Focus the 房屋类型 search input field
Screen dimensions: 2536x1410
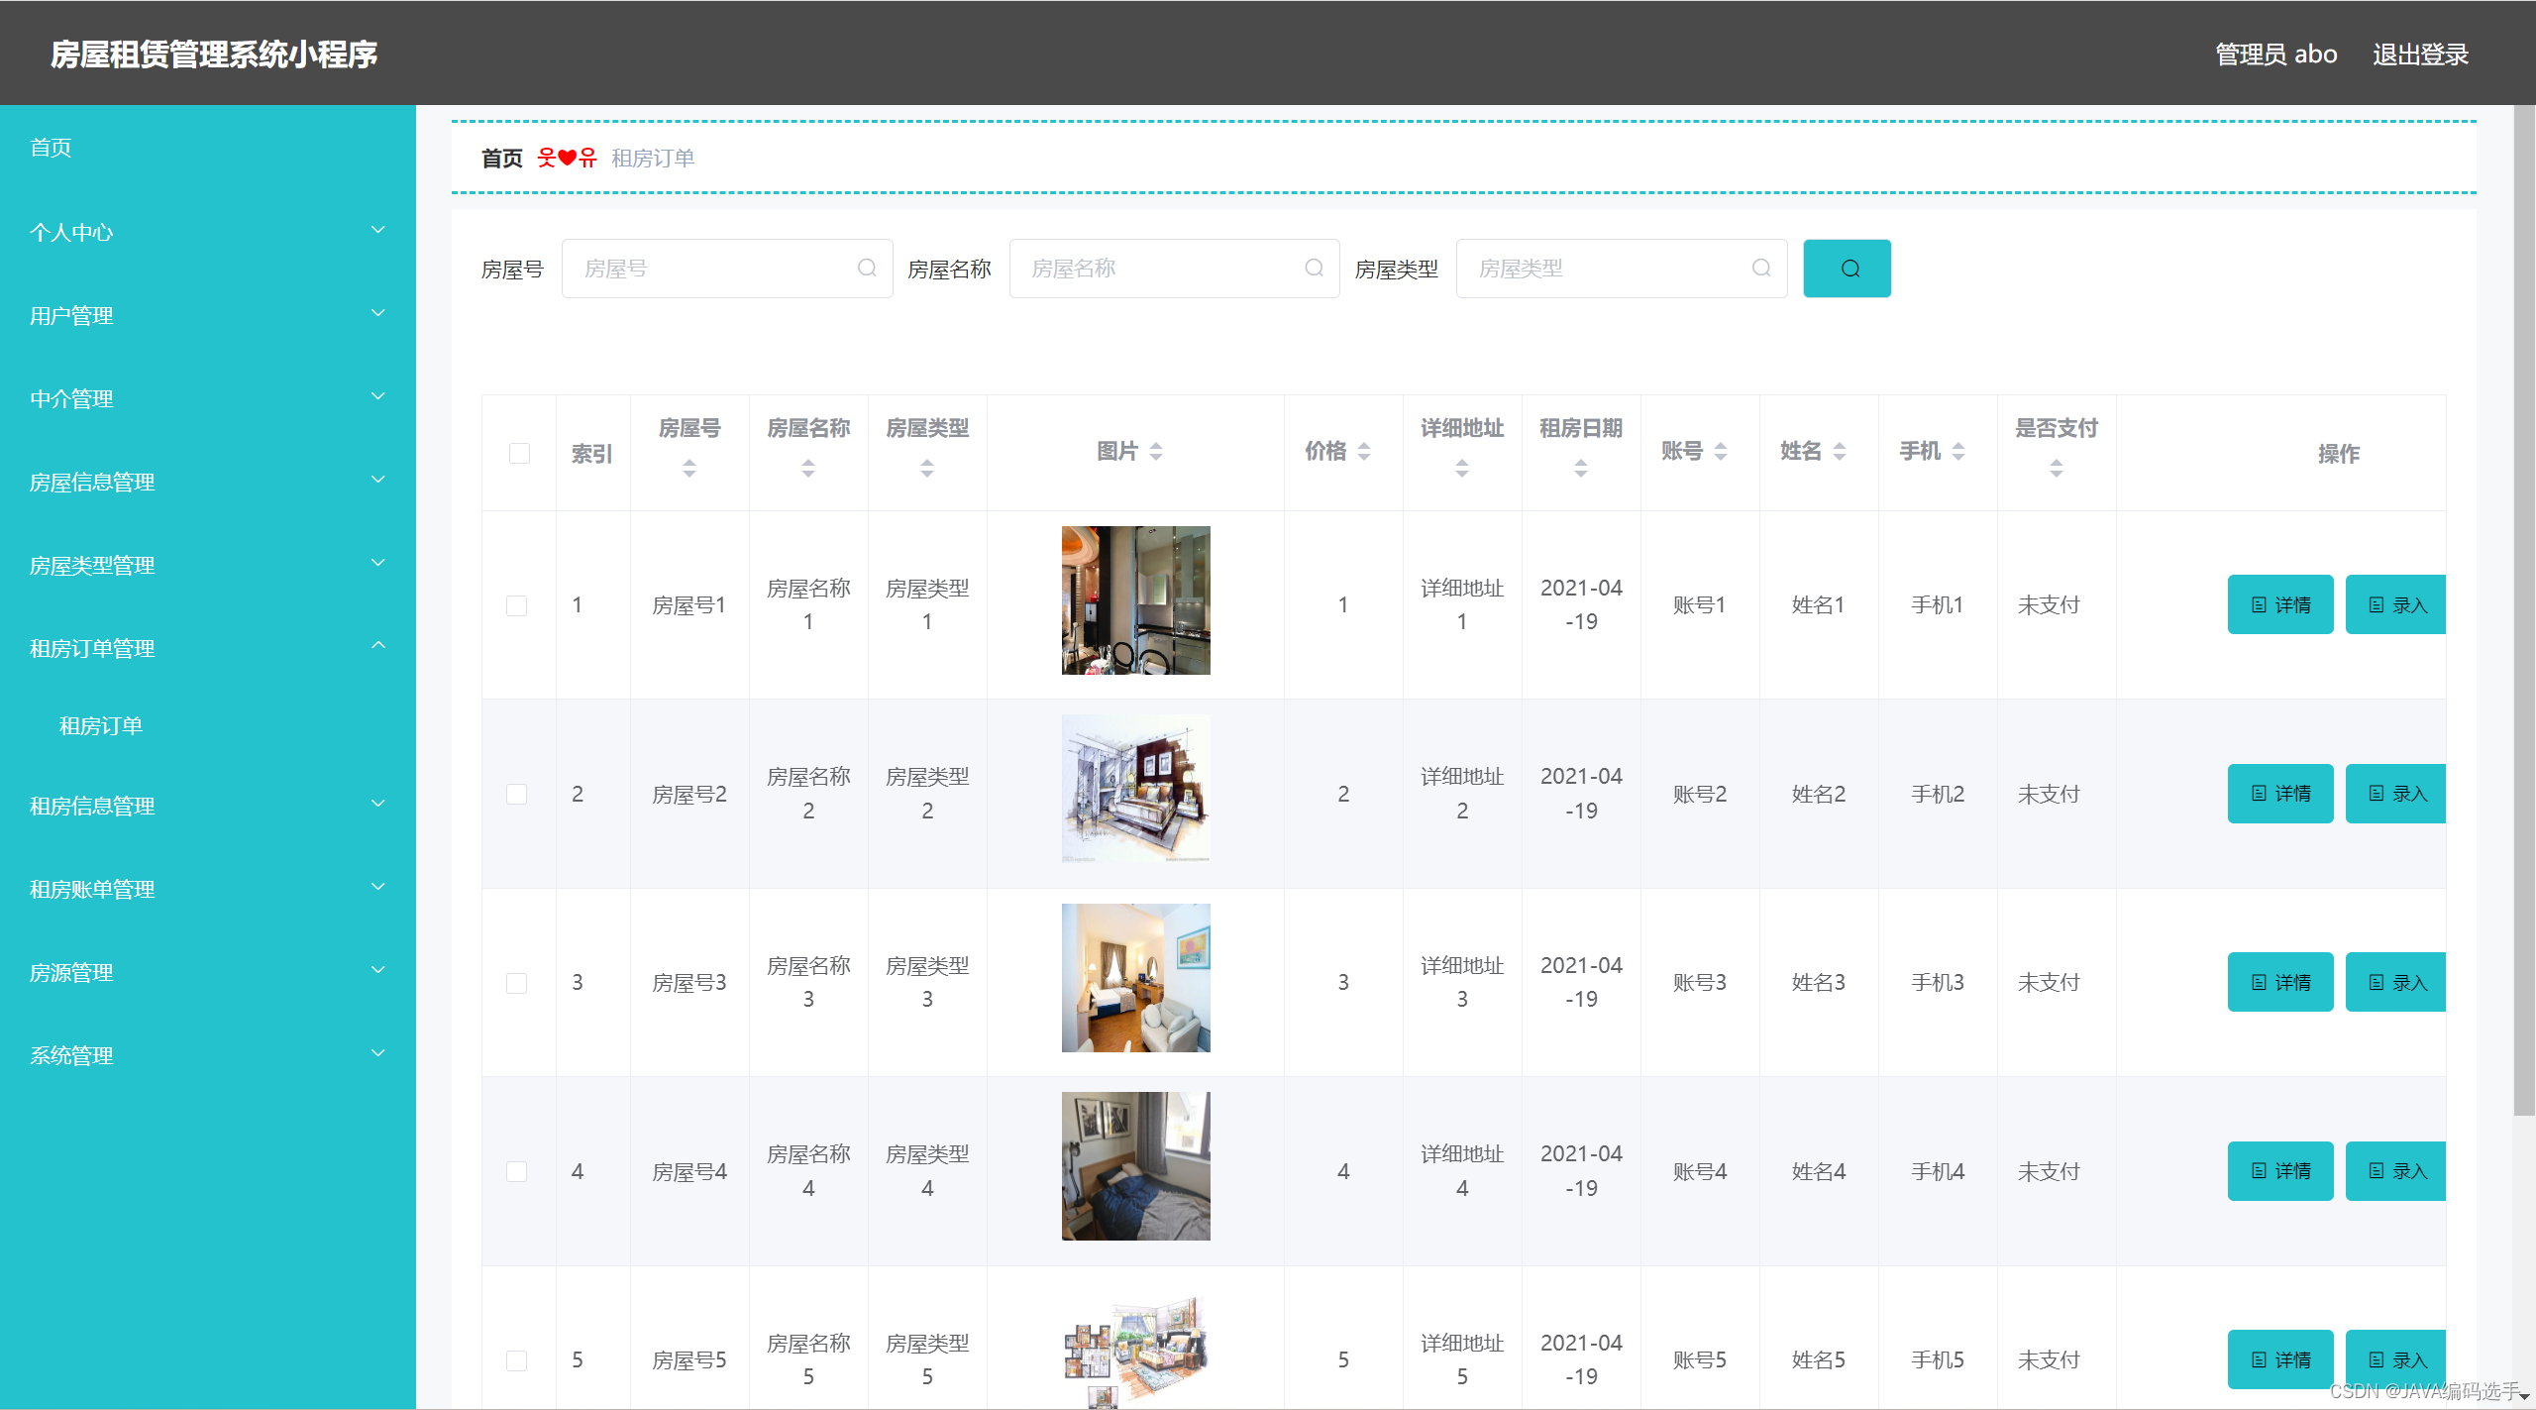click(x=1622, y=269)
